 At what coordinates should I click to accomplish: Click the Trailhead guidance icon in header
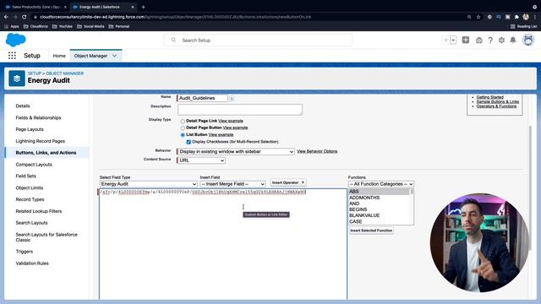point(479,41)
